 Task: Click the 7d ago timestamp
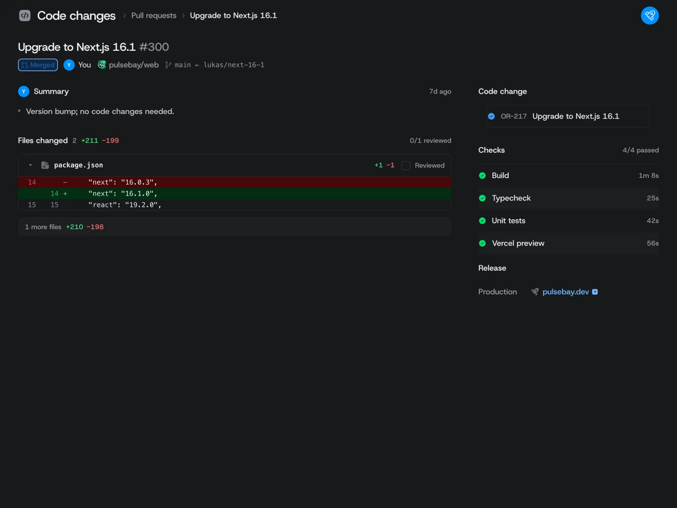pos(440,91)
